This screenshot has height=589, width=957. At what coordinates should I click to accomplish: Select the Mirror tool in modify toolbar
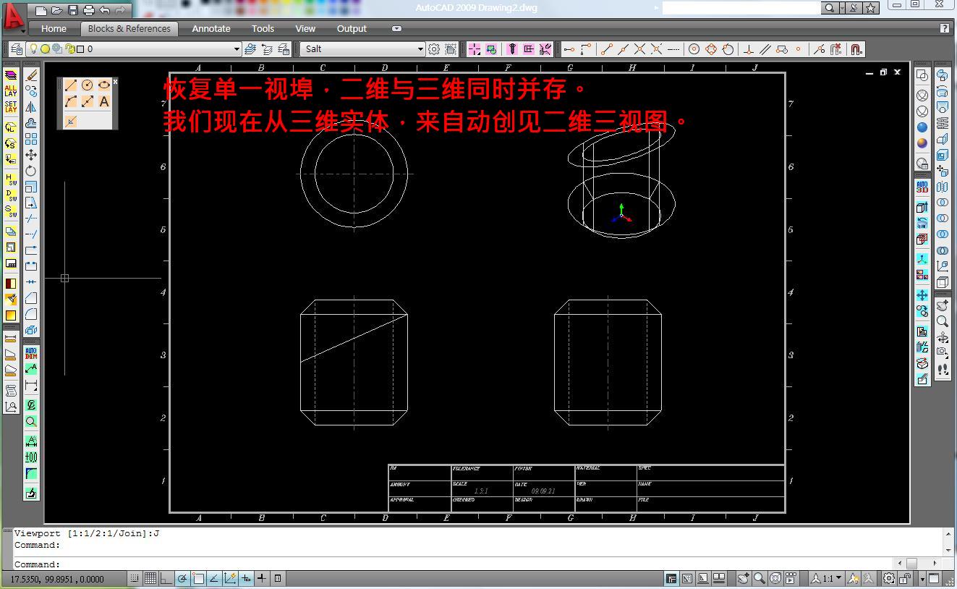coord(31,107)
